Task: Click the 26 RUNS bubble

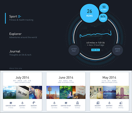Action: tap(89, 13)
